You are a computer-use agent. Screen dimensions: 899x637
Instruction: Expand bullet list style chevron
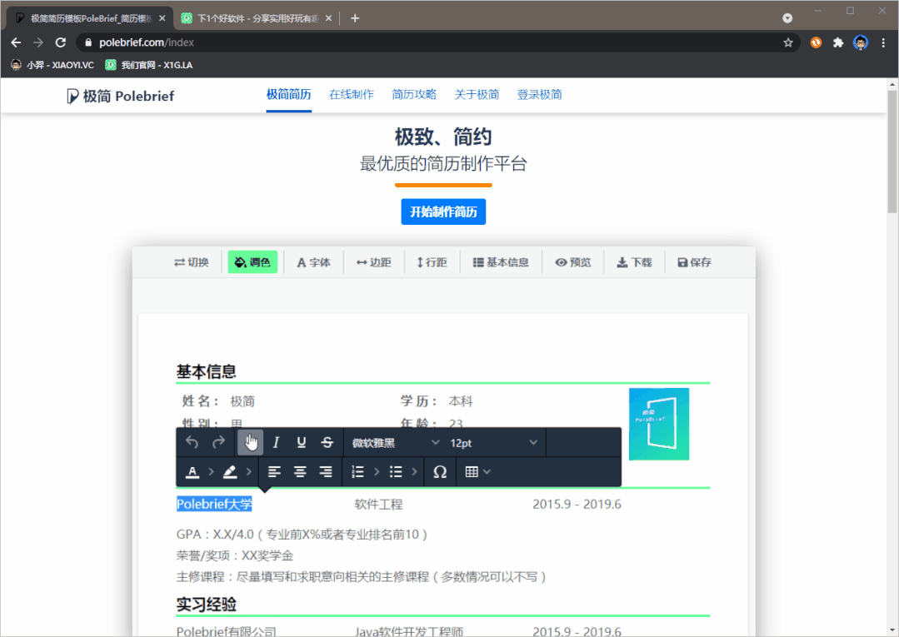coord(415,472)
